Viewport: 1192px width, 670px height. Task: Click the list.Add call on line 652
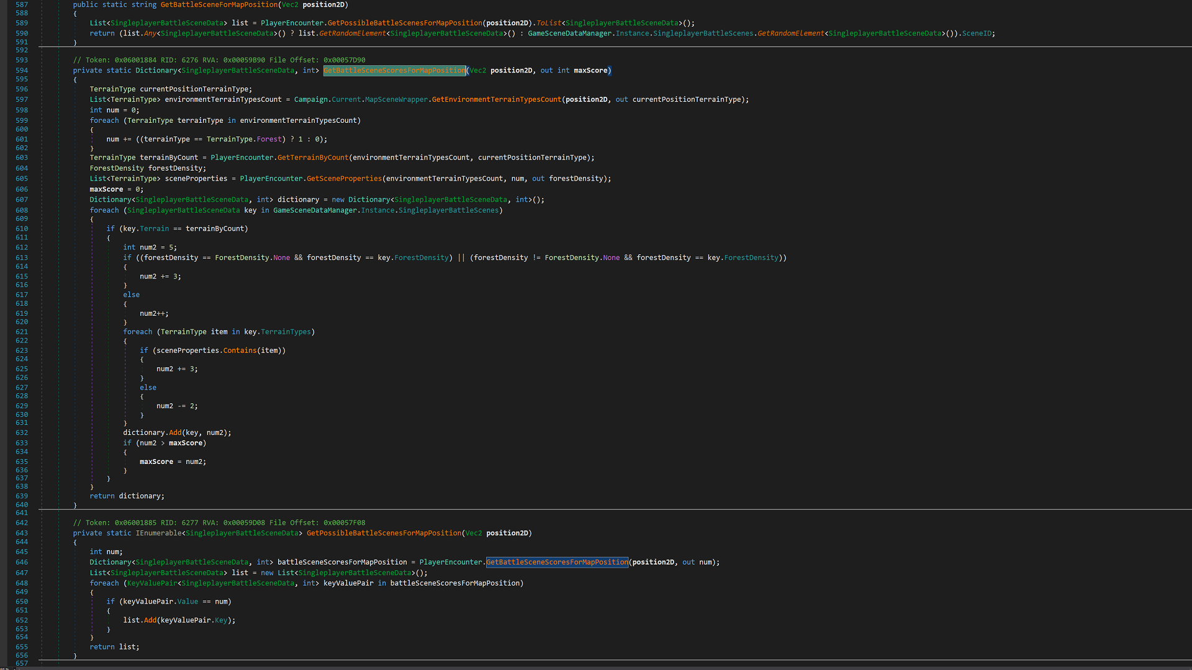click(150, 620)
